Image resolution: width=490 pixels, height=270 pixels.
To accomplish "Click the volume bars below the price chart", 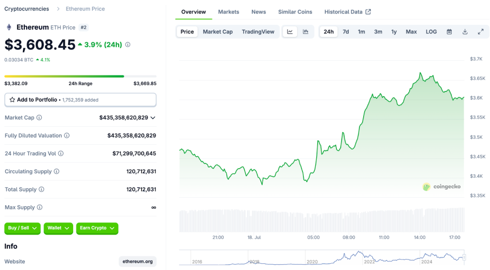I will [322, 220].
